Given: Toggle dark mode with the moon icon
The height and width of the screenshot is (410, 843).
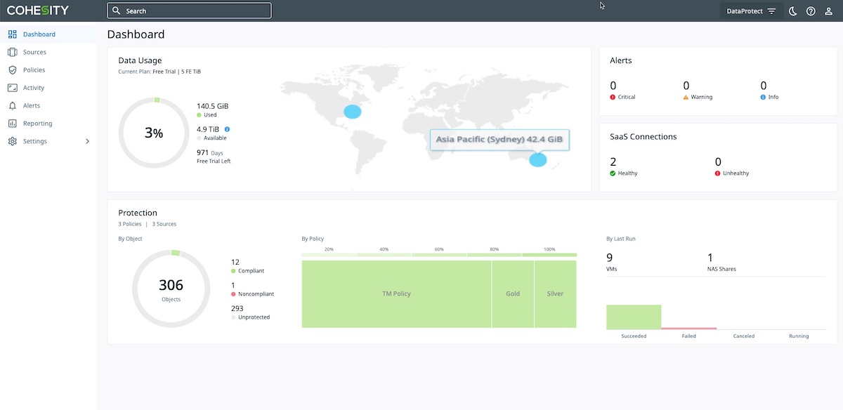Looking at the screenshot, I should [x=792, y=11].
